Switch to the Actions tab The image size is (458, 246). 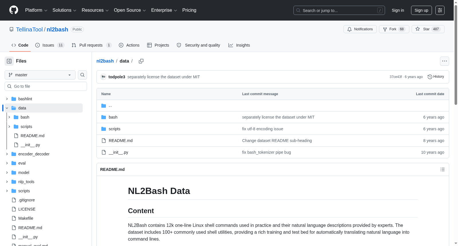[x=129, y=45]
